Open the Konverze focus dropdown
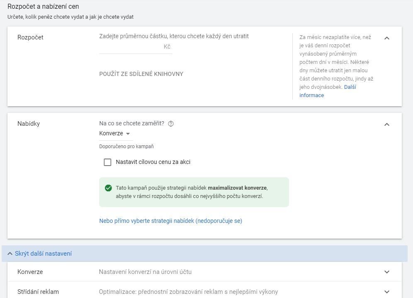 [x=115, y=134]
